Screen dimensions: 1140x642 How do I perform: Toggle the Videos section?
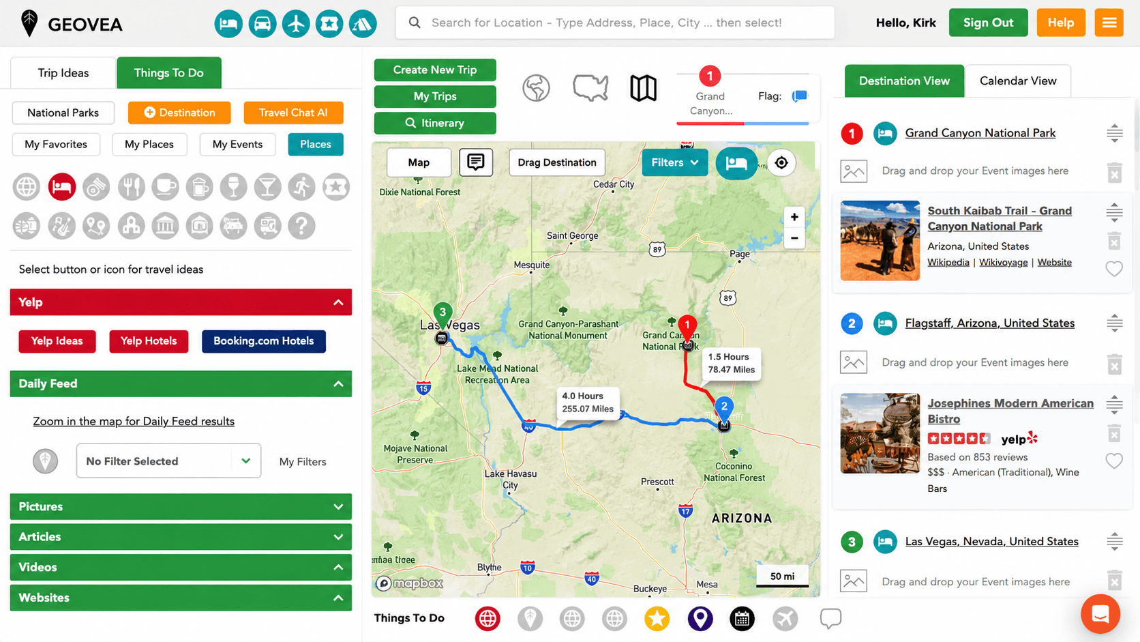[x=181, y=567]
